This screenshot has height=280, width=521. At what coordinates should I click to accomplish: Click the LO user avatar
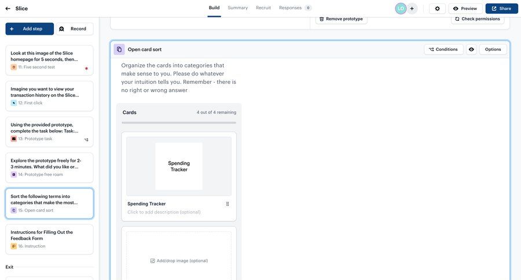click(401, 9)
